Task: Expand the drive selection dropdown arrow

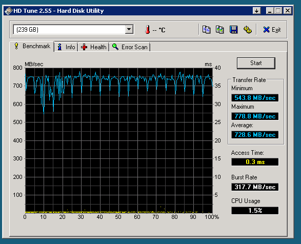Action: pos(129,30)
